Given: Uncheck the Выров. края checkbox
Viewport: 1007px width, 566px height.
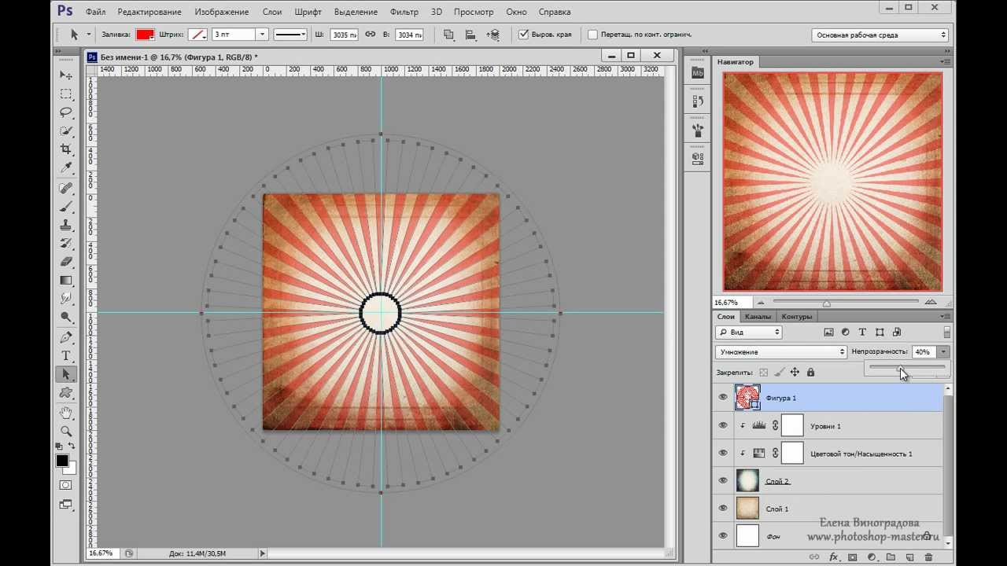Looking at the screenshot, I should click(x=524, y=35).
